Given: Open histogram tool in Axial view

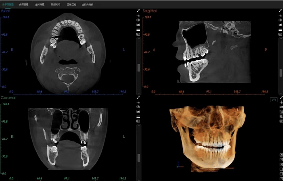Looking at the screenshot, I should pyautogui.click(x=138, y=25).
